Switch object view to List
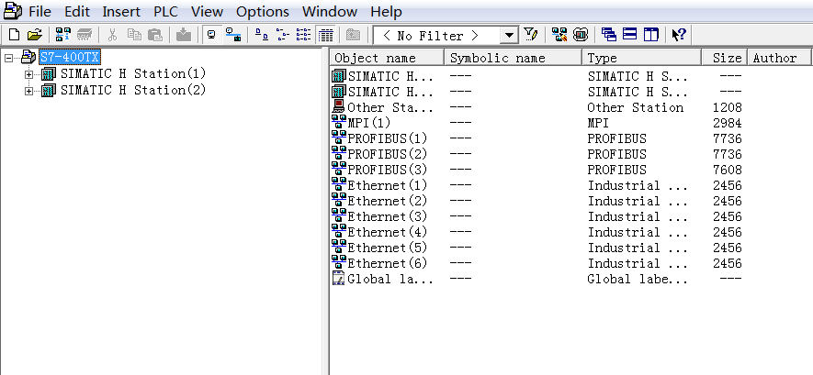This screenshot has width=813, height=375. 303,35
